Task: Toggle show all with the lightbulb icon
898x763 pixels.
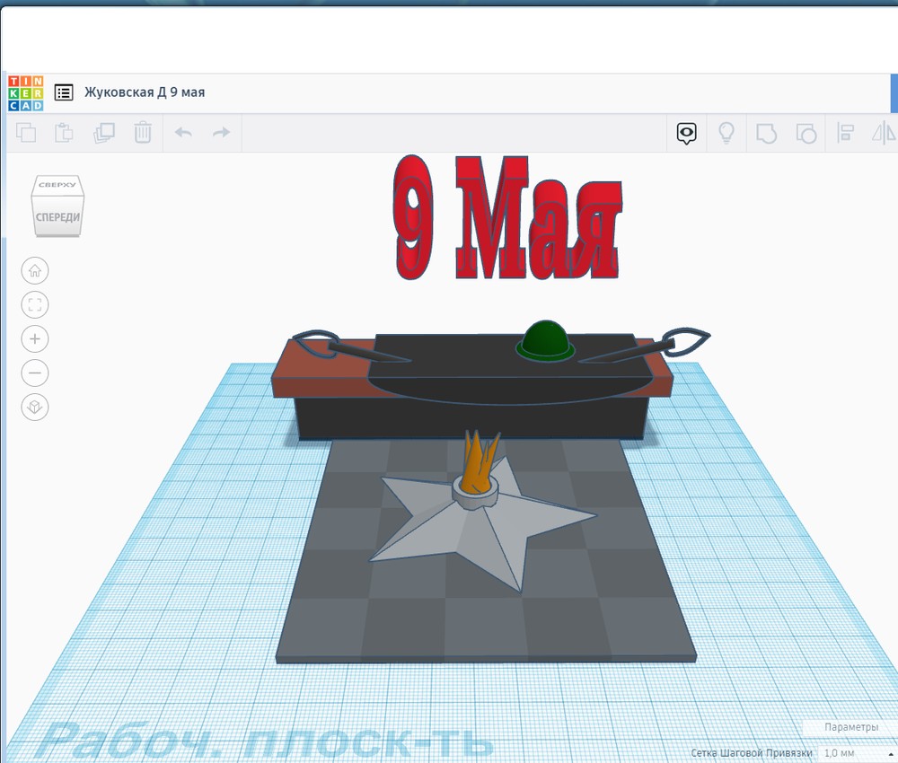Action: click(726, 134)
